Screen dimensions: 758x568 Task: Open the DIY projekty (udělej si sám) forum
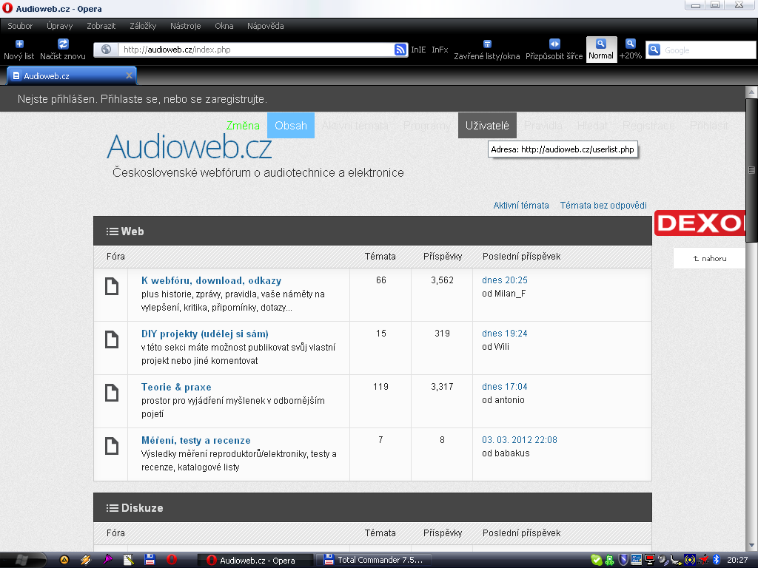point(205,334)
